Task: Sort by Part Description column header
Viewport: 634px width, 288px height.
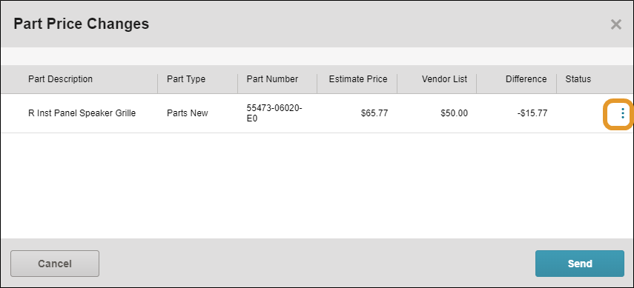Action: coord(60,79)
